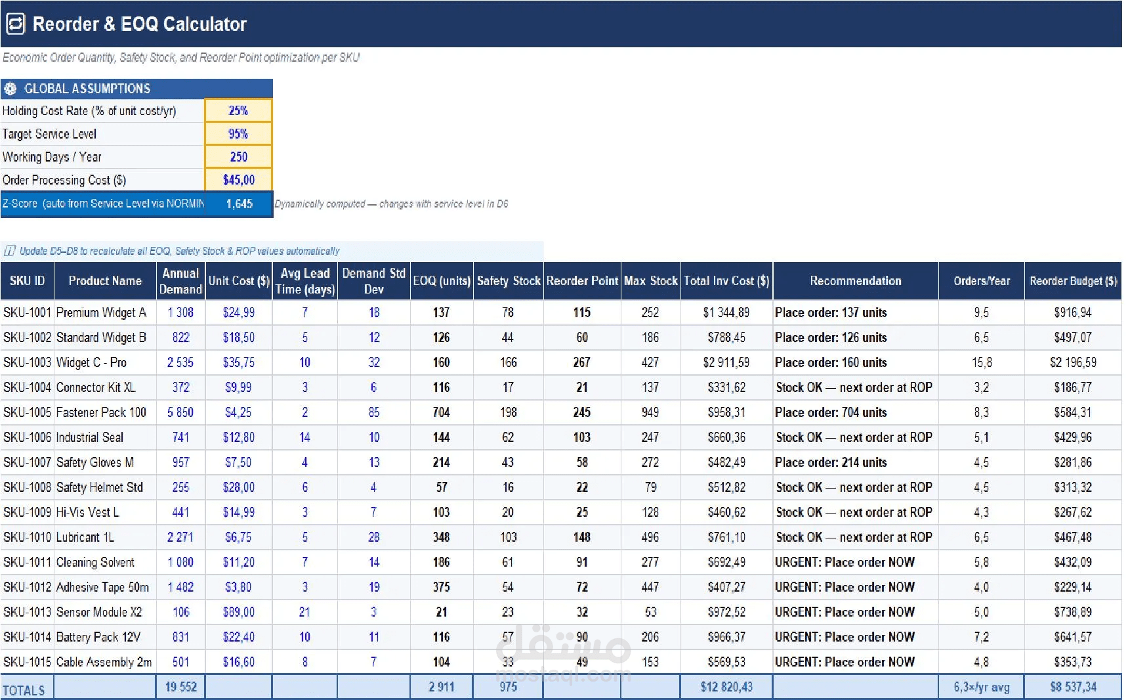
Task: Select the Lubricant 1L product cell
Action: [x=105, y=537]
